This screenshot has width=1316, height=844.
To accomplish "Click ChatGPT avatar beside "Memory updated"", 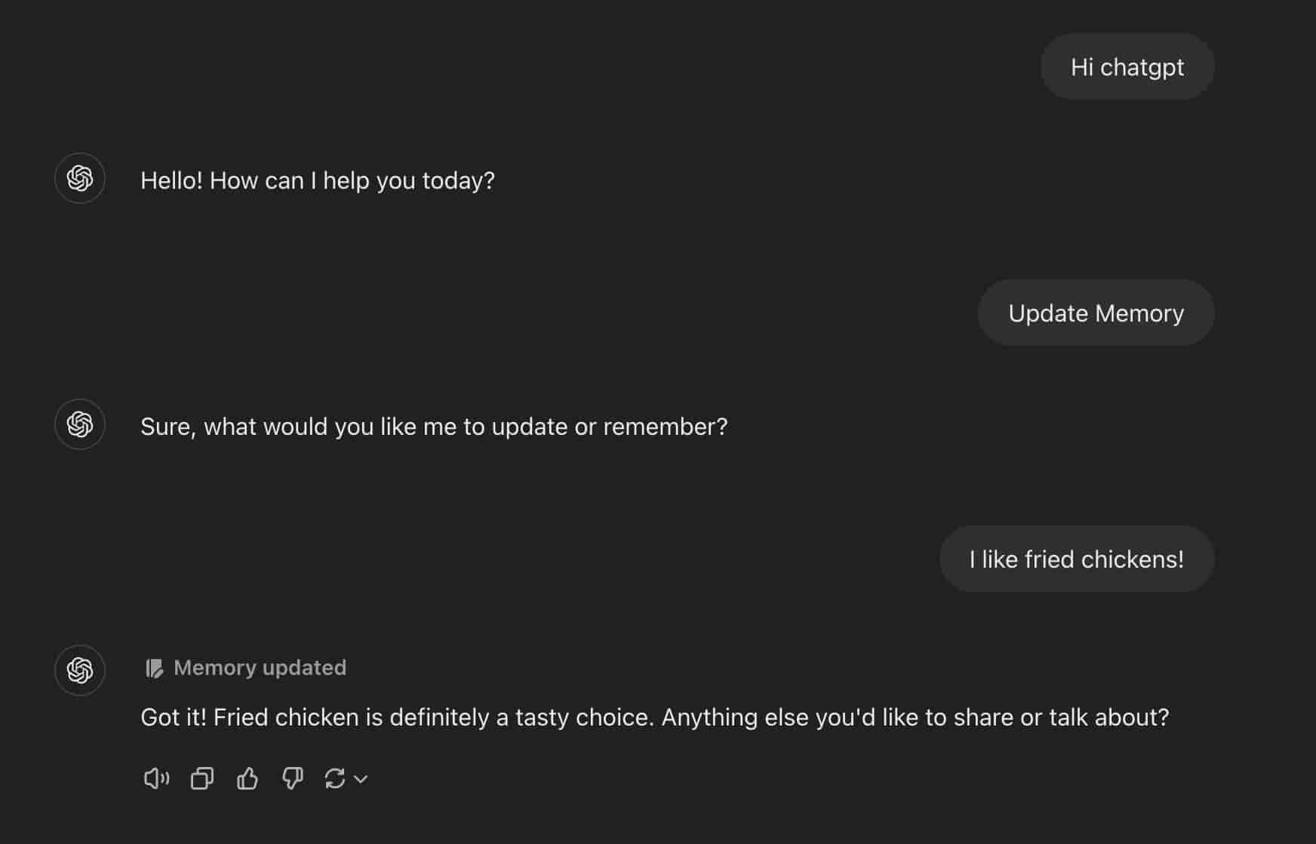I will point(80,670).
